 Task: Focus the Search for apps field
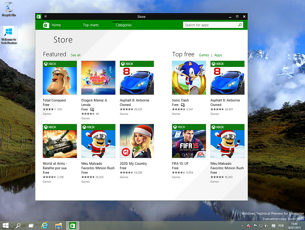point(213,25)
